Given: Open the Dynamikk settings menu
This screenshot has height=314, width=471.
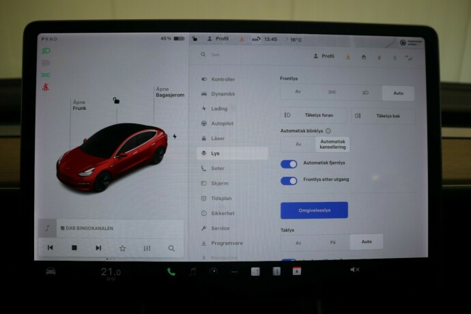Looking at the screenshot, I should point(218,94).
